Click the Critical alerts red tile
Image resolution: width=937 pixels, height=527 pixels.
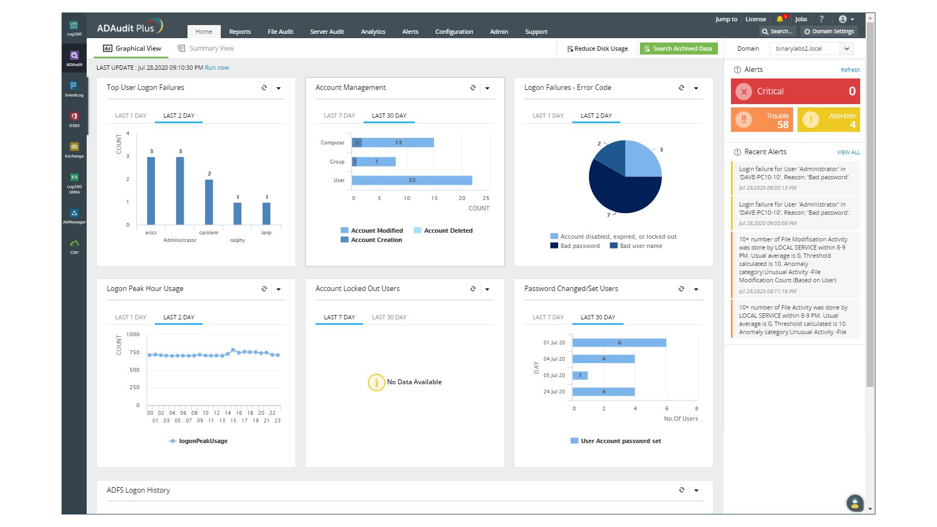coord(795,92)
